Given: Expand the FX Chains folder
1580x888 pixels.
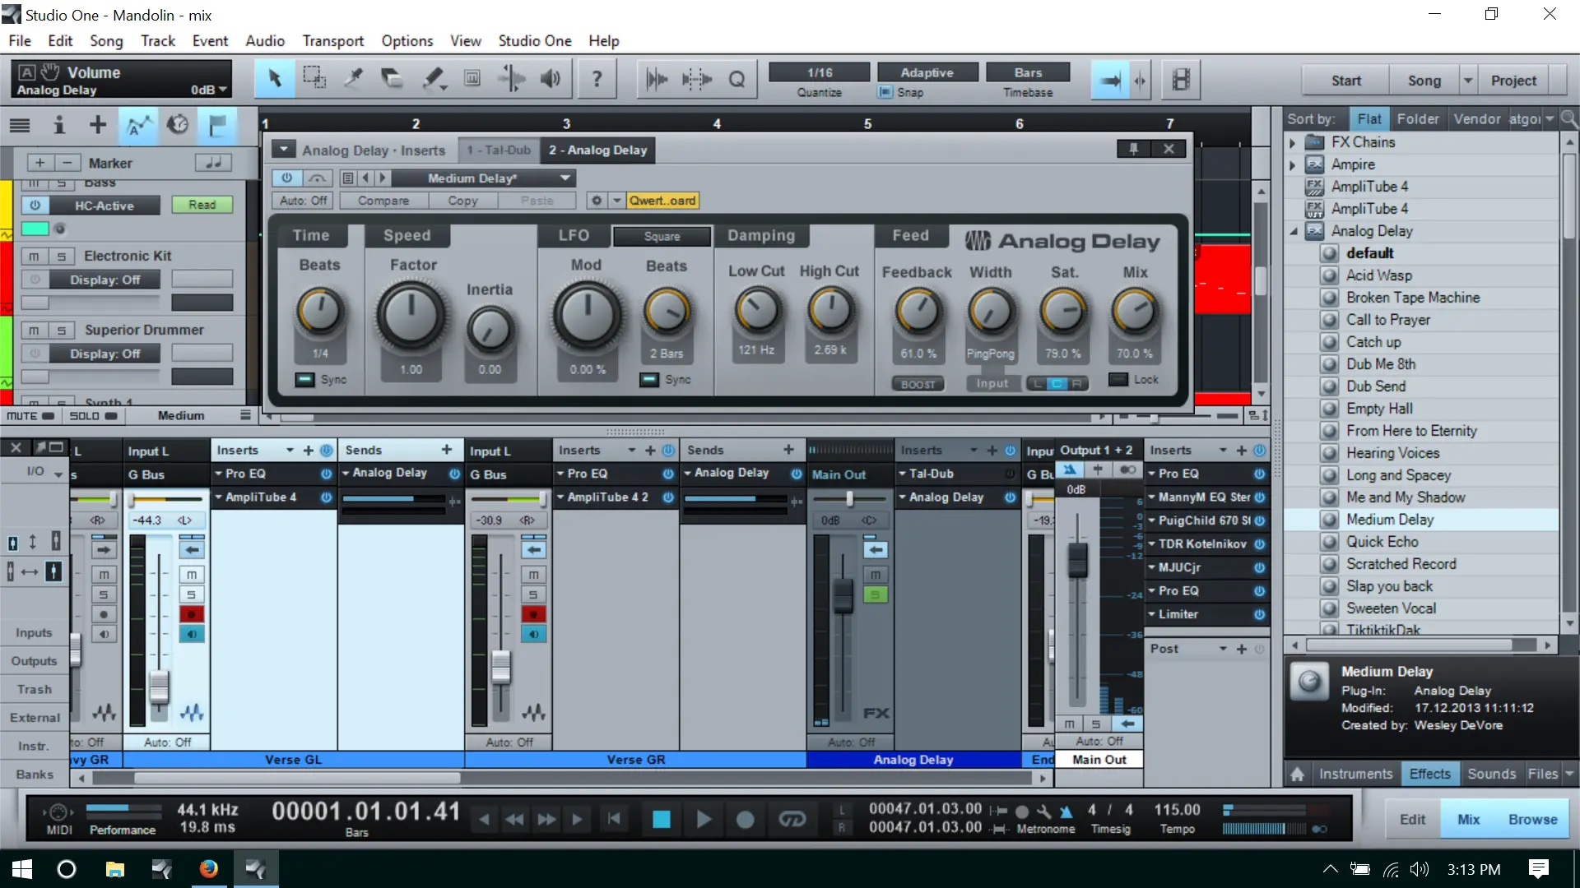Looking at the screenshot, I should click(x=1292, y=142).
